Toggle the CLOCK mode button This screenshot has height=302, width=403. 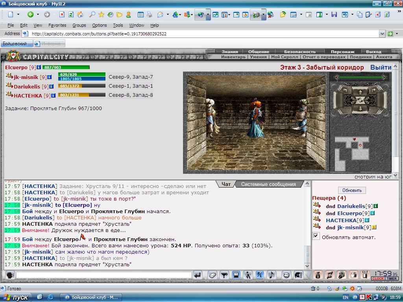pos(378,278)
